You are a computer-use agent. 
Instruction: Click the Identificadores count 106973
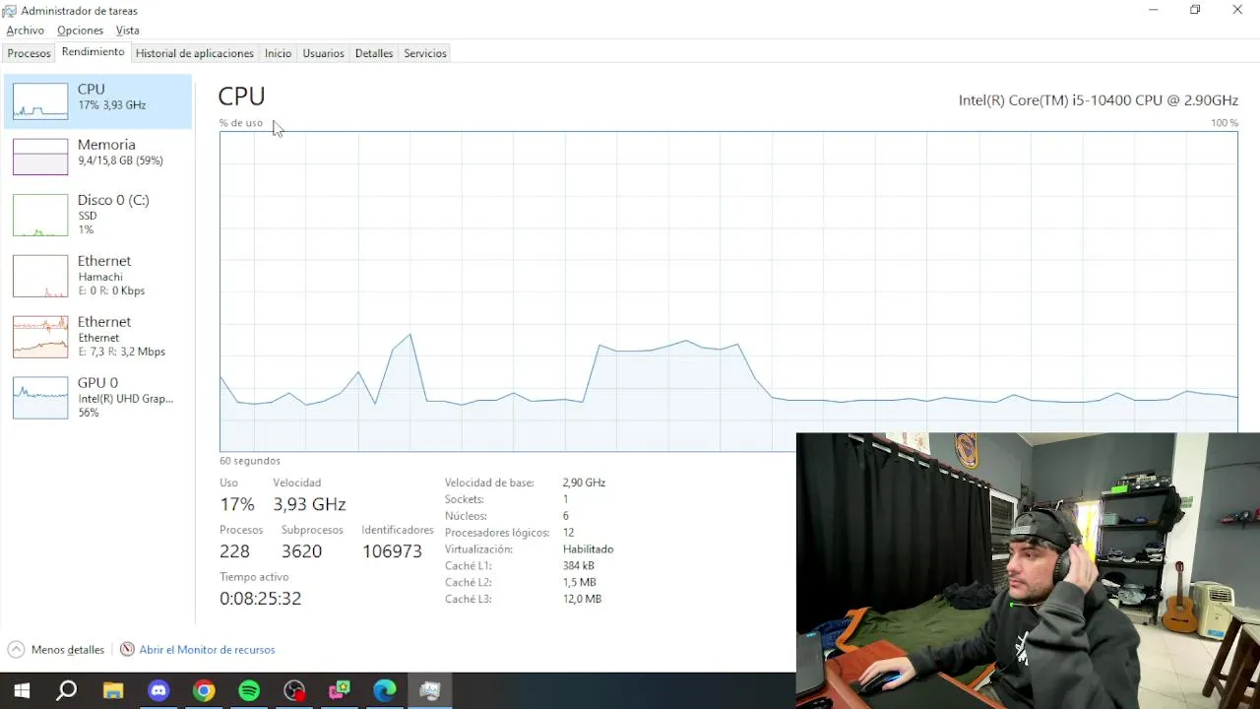392,551
